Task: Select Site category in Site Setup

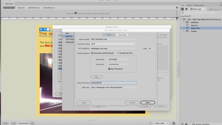Action: (67, 33)
